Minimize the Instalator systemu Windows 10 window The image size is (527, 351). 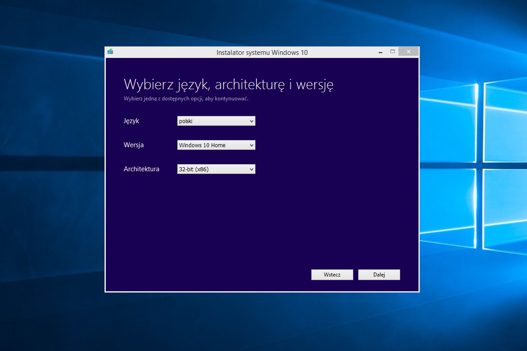[381, 52]
